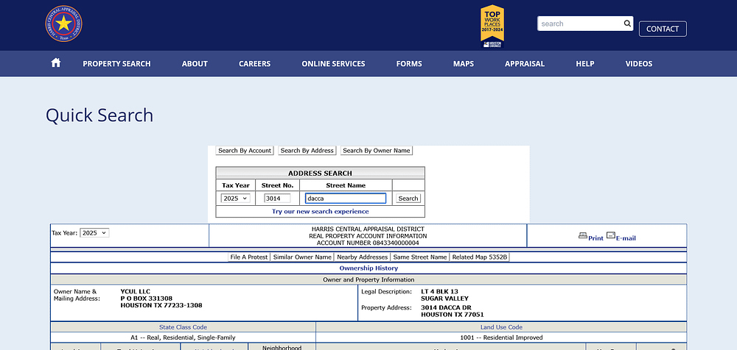Click the File A Protest button
The width and height of the screenshot is (737, 350).
pos(249,257)
